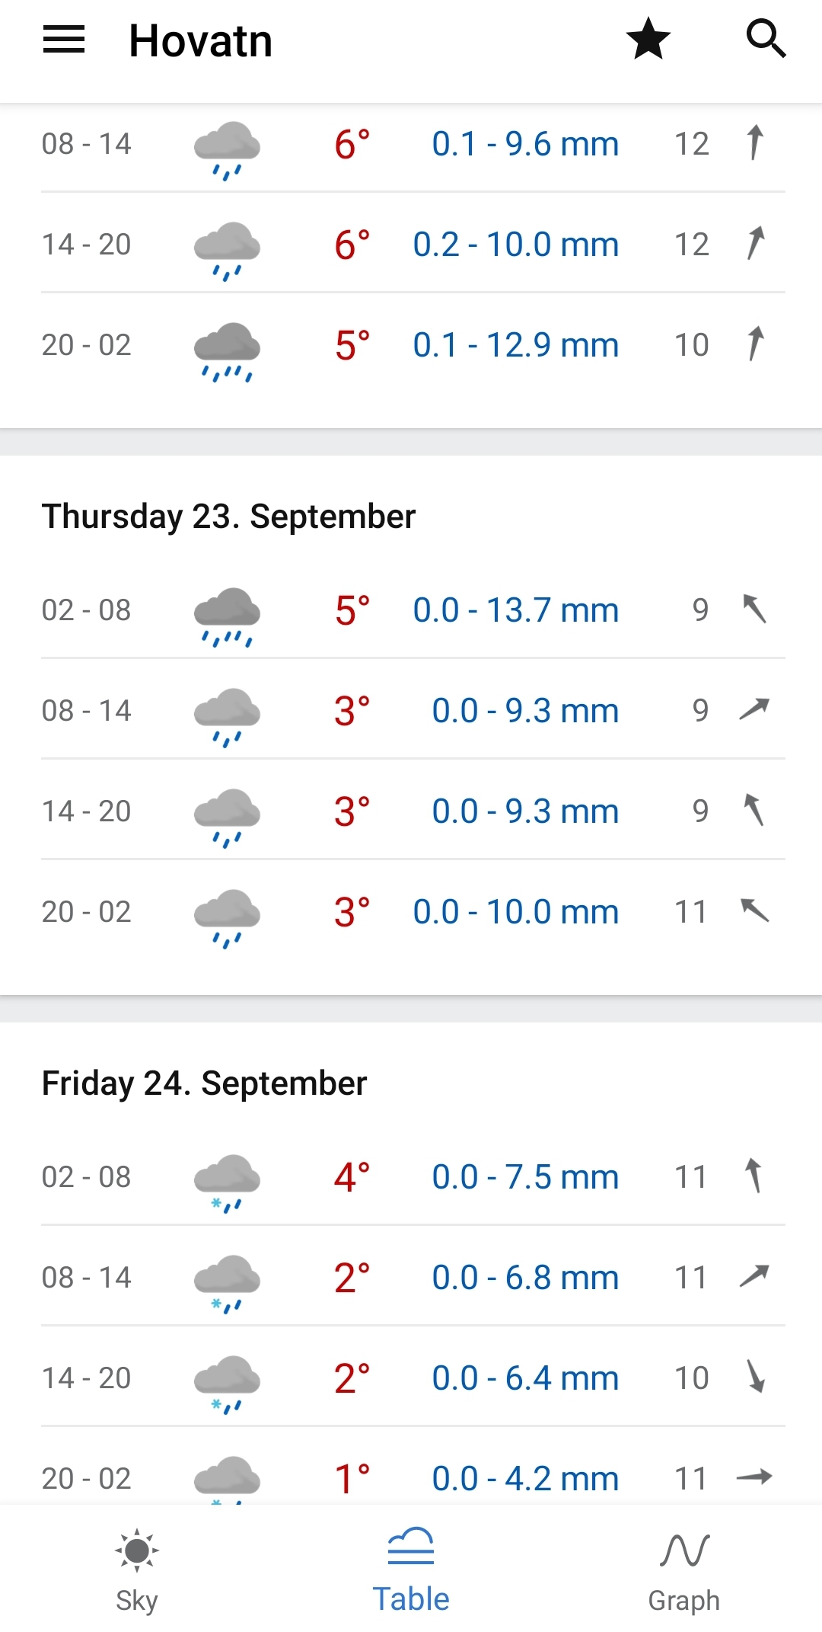Tap the search magnifier icon

click(x=765, y=40)
